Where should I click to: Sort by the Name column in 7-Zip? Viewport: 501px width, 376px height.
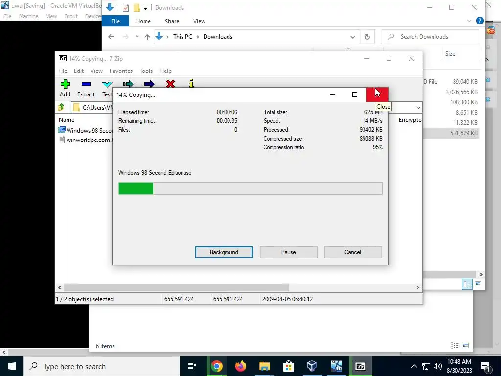[x=67, y=120]
